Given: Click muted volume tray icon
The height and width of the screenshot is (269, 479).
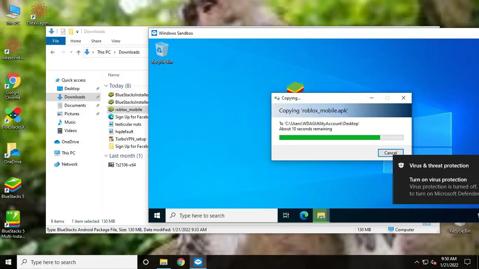Looking at the screenshot, I should (x=433, y=262).
